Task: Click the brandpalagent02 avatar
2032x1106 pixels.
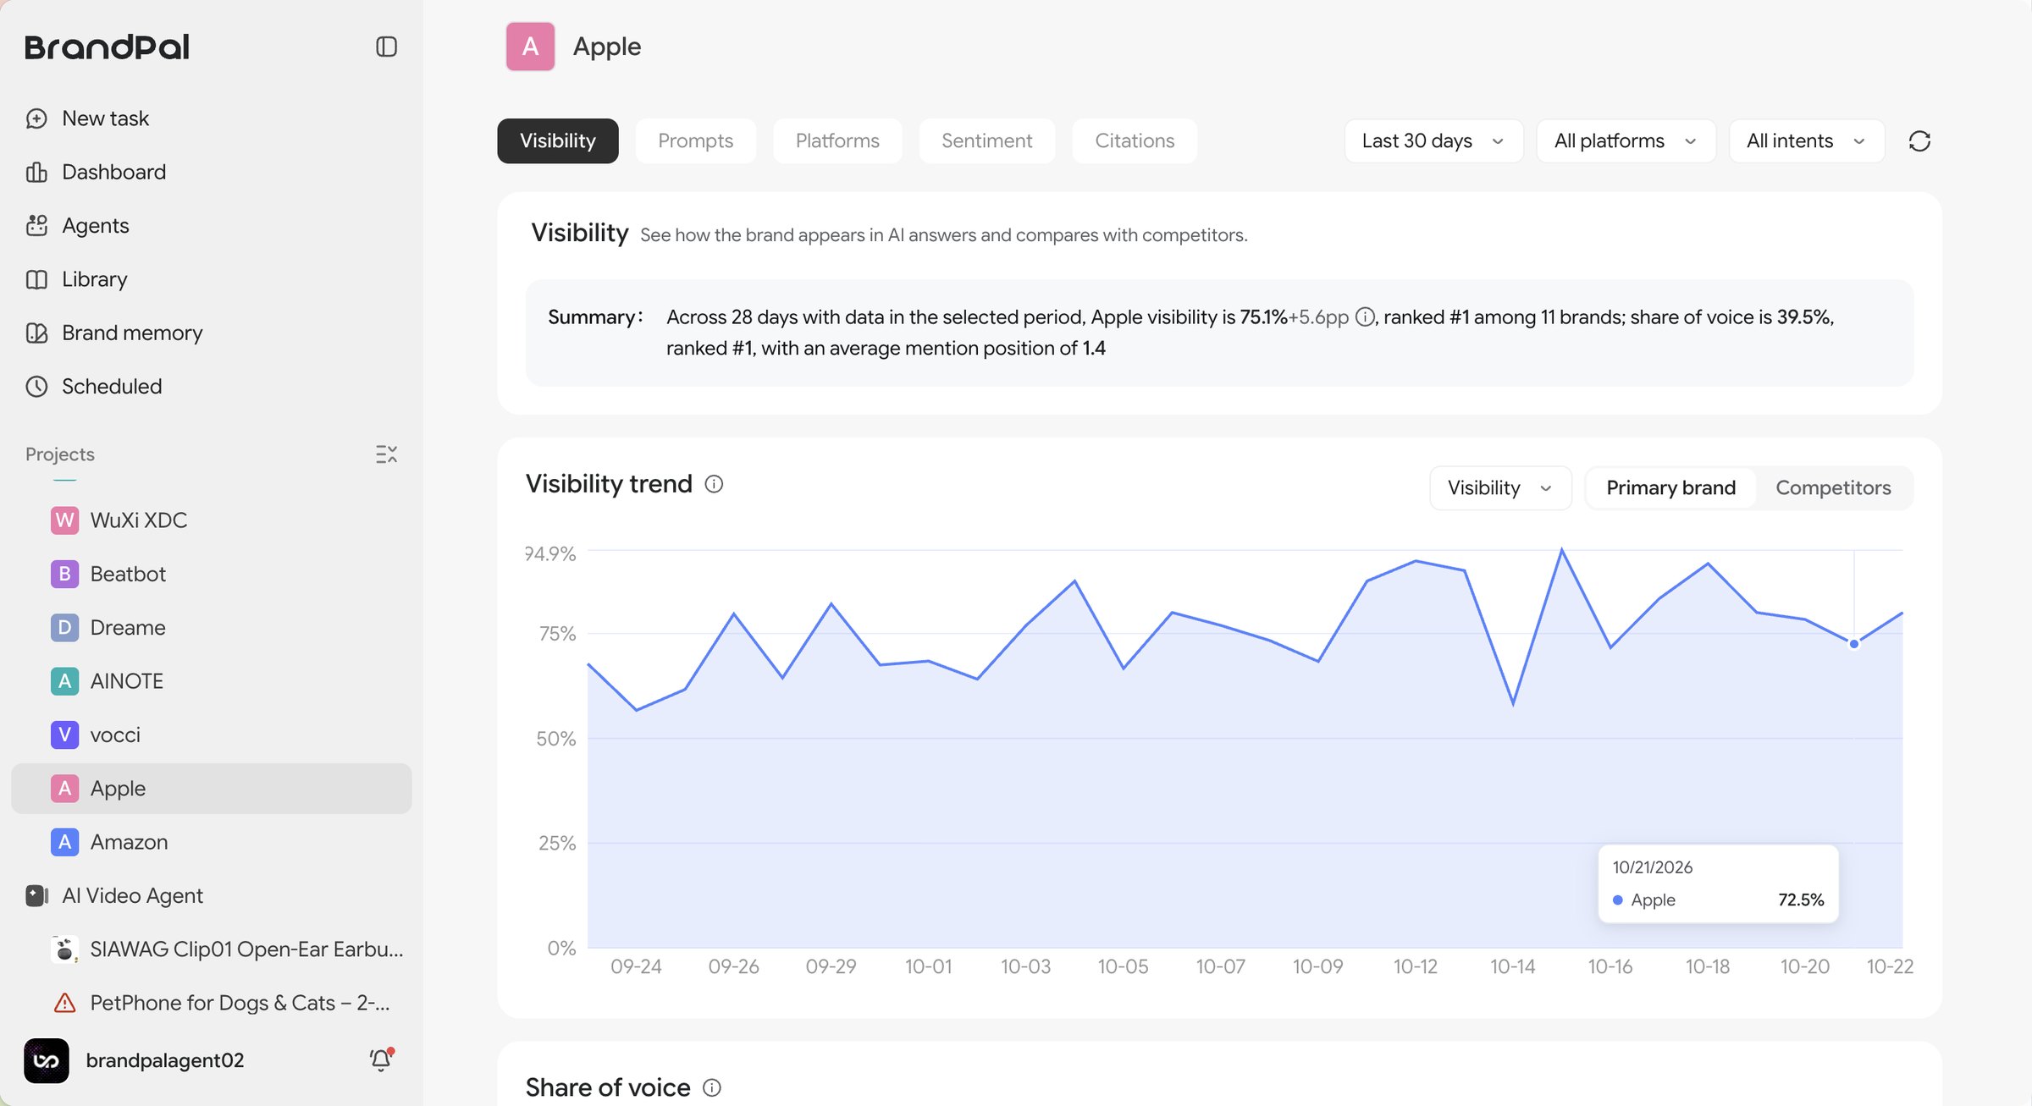Action: pos(47,1060)
